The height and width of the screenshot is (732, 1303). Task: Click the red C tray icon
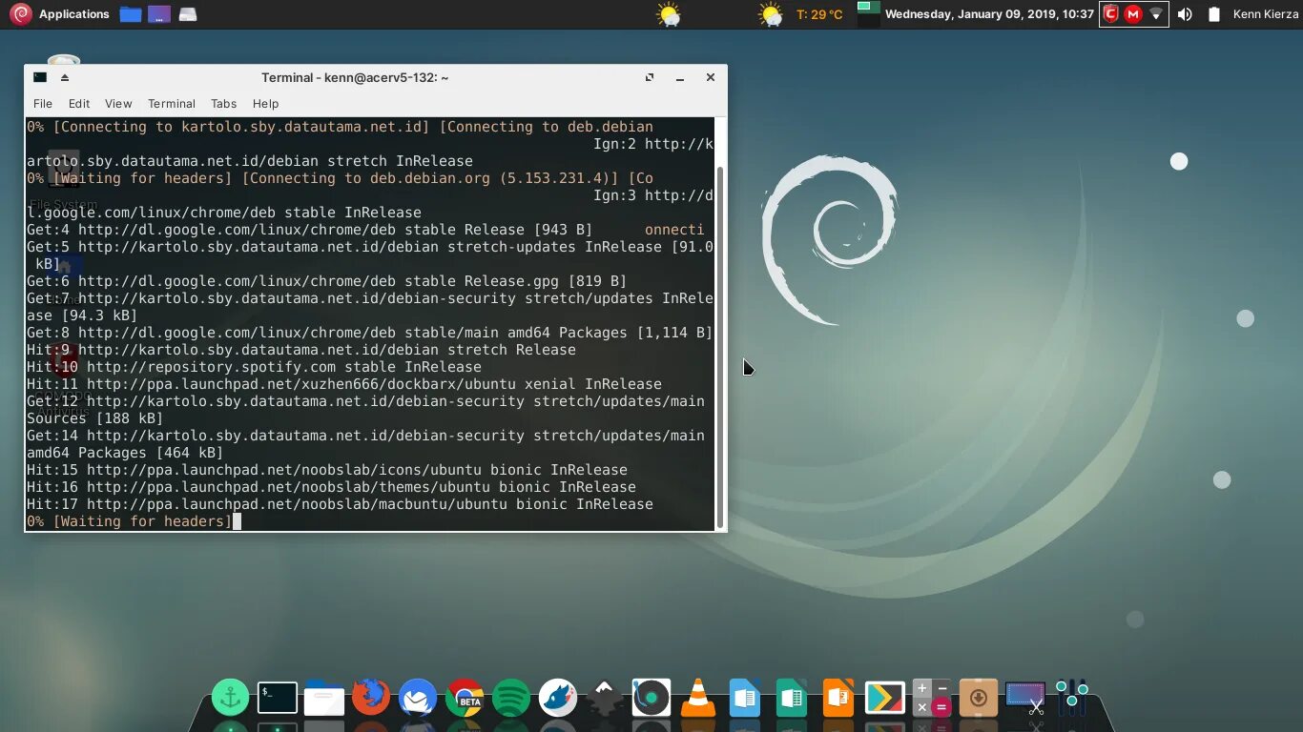pyautogui.click(x=1110, y=14)
